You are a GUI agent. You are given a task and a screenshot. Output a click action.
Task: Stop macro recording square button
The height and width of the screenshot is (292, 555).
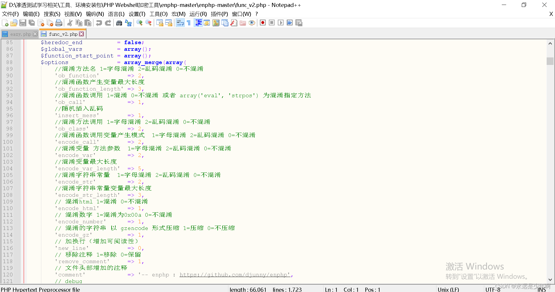(x=272, y=23)
